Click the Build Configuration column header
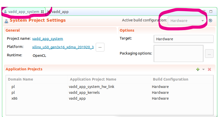Image resolution: width=218 pixels, height=117 pixels. 171,79
